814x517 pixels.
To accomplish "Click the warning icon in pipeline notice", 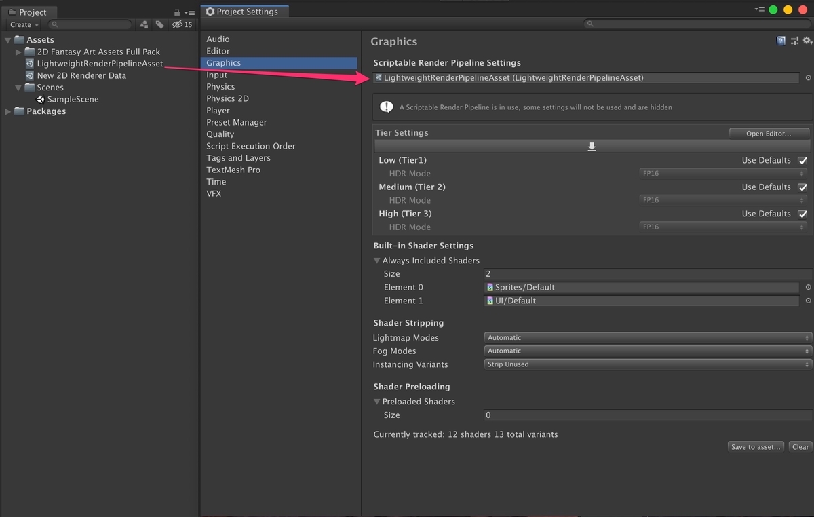I will [386, 107].
